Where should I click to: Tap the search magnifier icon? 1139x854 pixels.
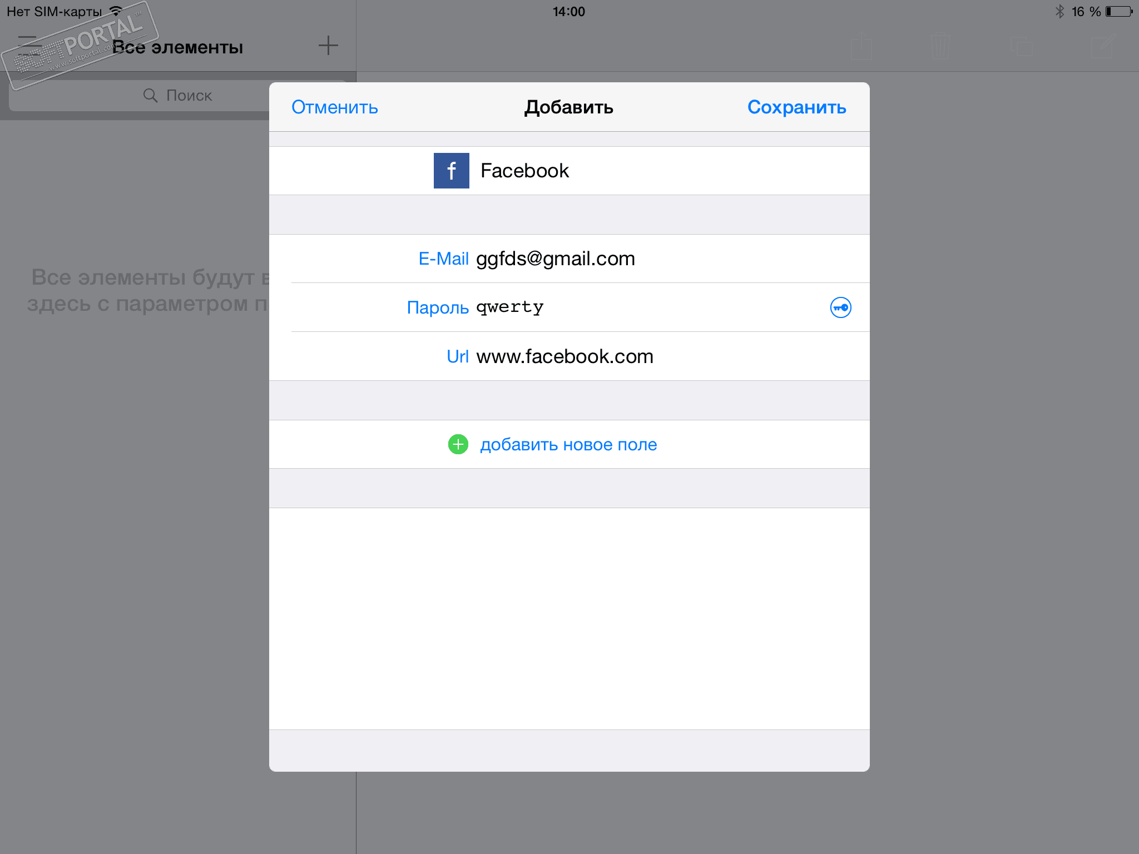pyautogui.click(x=150, y=96)
